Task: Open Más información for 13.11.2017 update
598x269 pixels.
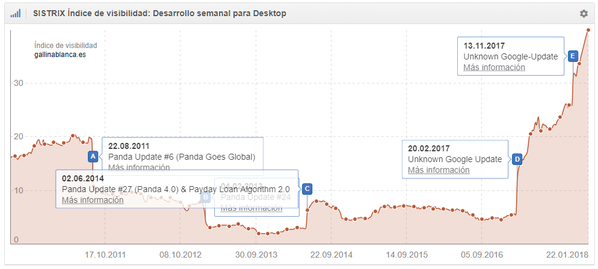Action: [x=494, y=67]
